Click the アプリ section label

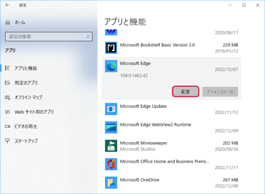pos(10,51)
